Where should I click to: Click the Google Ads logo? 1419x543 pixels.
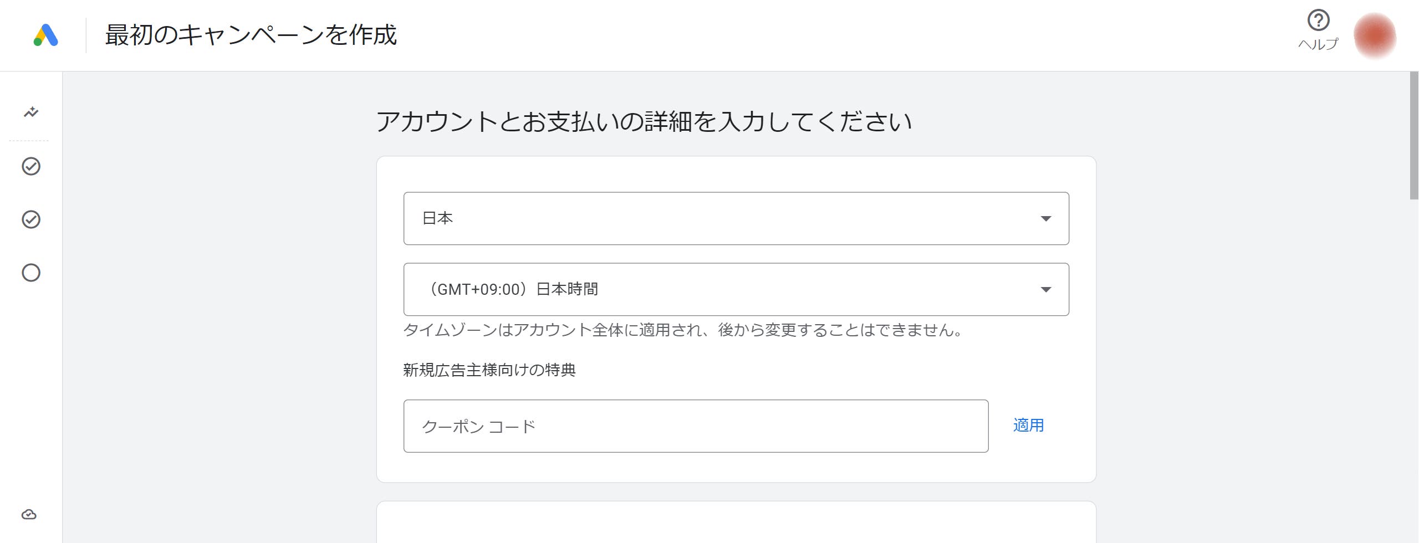pyautogui.click(x=45, y=35)
